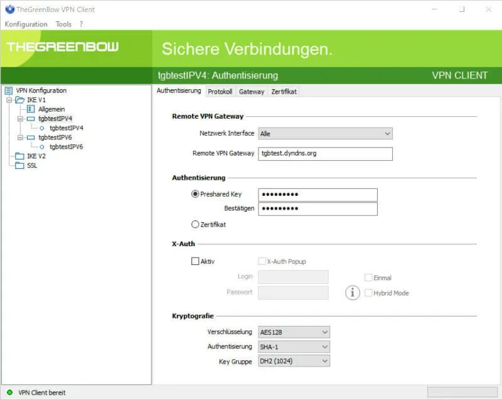The height and width of the screenshot is (400, 502).
Task: Click the X-Auth Login field
Action: tap(293, 277)
